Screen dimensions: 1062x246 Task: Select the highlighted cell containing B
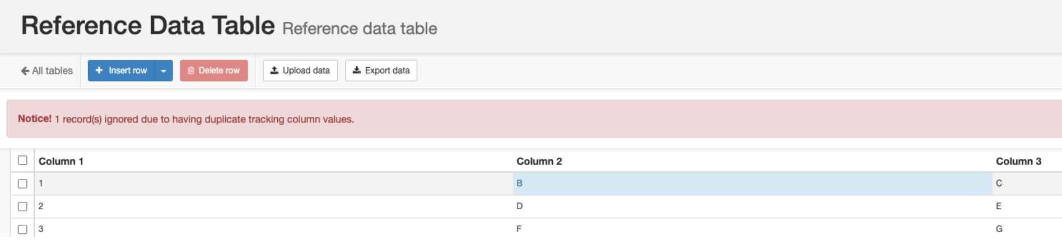(x=752, y=183)
